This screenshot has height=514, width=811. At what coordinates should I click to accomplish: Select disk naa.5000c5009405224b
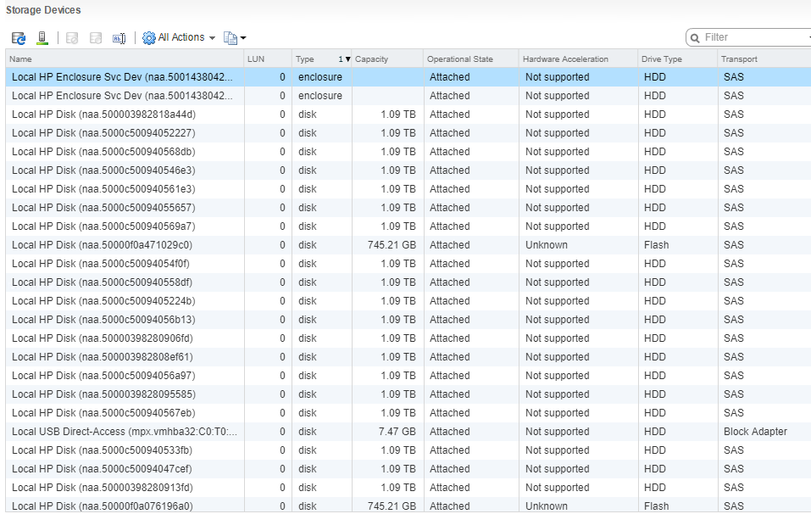(x=408, y=301)
